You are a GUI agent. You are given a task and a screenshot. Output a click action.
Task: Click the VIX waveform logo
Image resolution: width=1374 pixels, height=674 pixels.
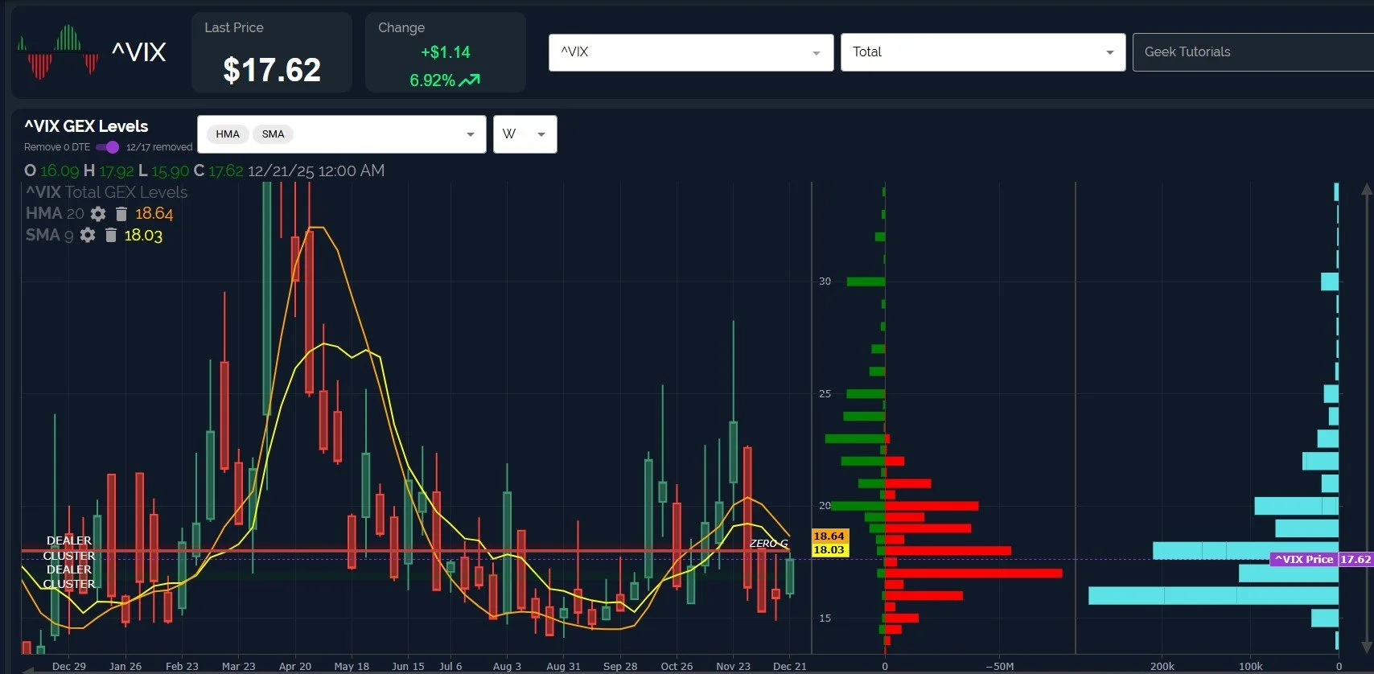coord(58,51)
